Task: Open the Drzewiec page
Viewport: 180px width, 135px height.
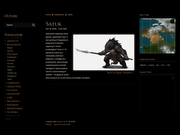Action: (x=11, y=60)
